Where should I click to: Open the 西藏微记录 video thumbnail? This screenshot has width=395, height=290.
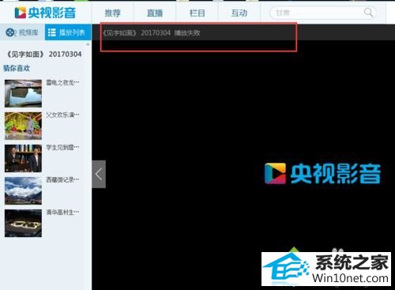(x=23, y=190)
